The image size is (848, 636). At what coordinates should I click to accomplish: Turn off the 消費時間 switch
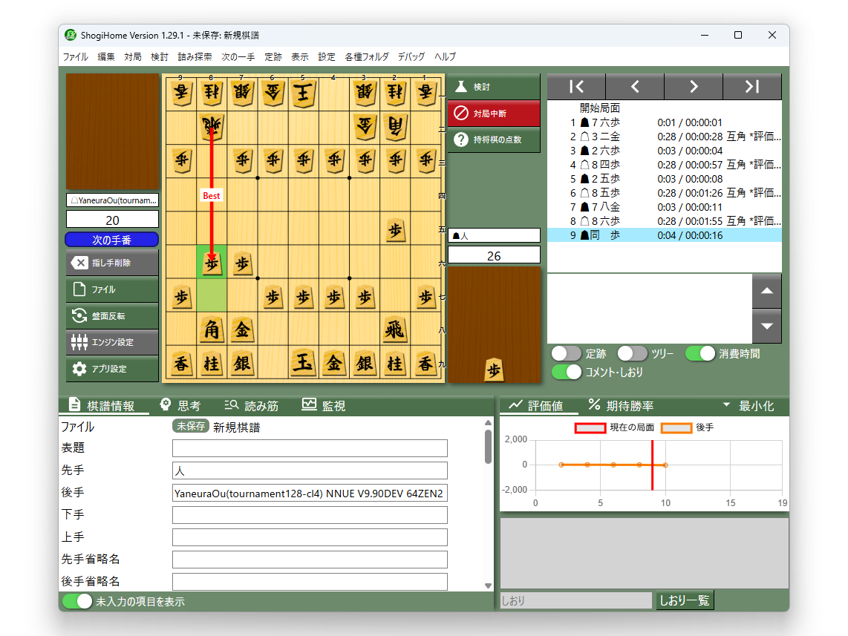click(x=699, y=353)
